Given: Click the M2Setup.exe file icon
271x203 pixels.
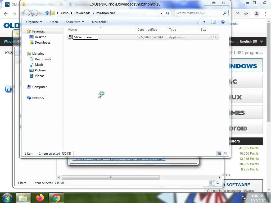Looking at the screenshot, I should tap(70, 37).
